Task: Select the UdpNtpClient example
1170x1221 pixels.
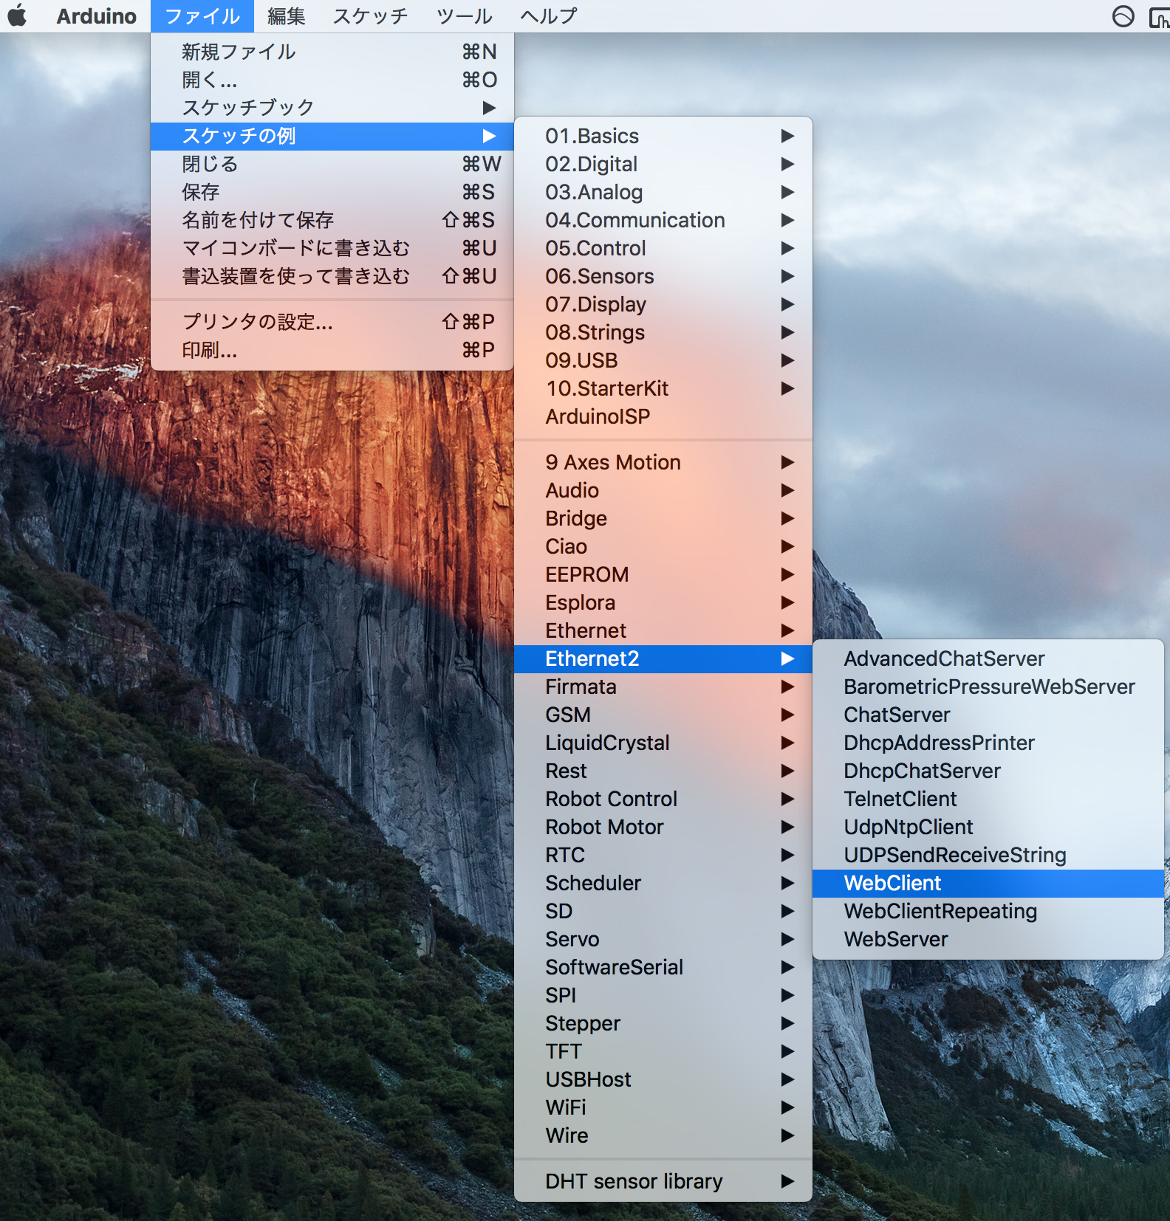Action: [908, 827]
